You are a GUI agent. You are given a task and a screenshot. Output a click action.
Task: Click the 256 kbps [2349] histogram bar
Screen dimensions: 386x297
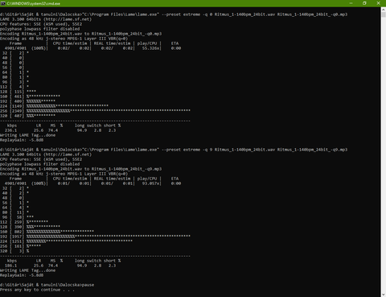tap(109, 110)
